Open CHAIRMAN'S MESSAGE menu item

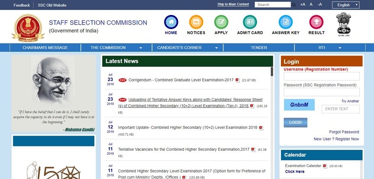click(45, 48)
